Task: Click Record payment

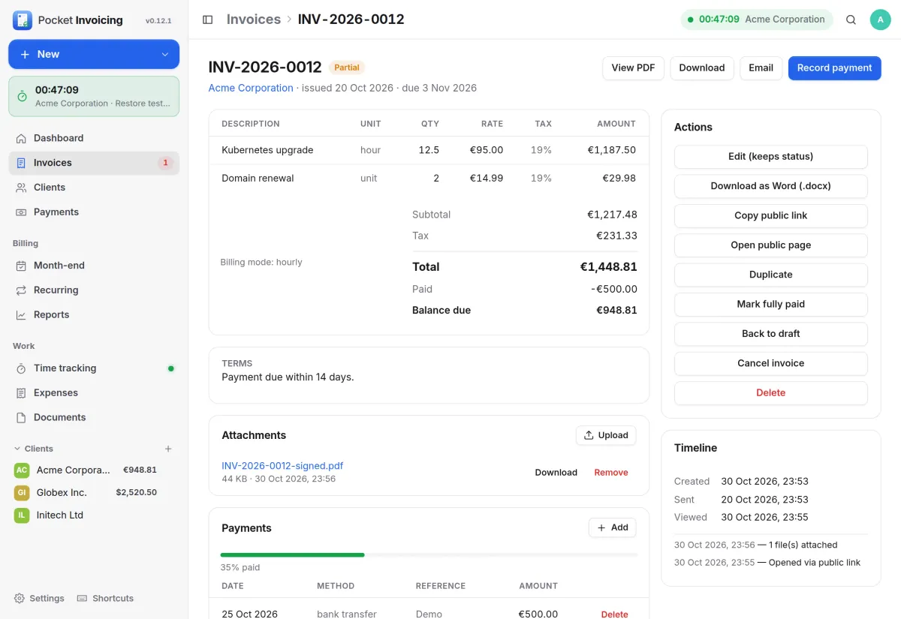Action: pyautogui.click(x=834, y=68)
